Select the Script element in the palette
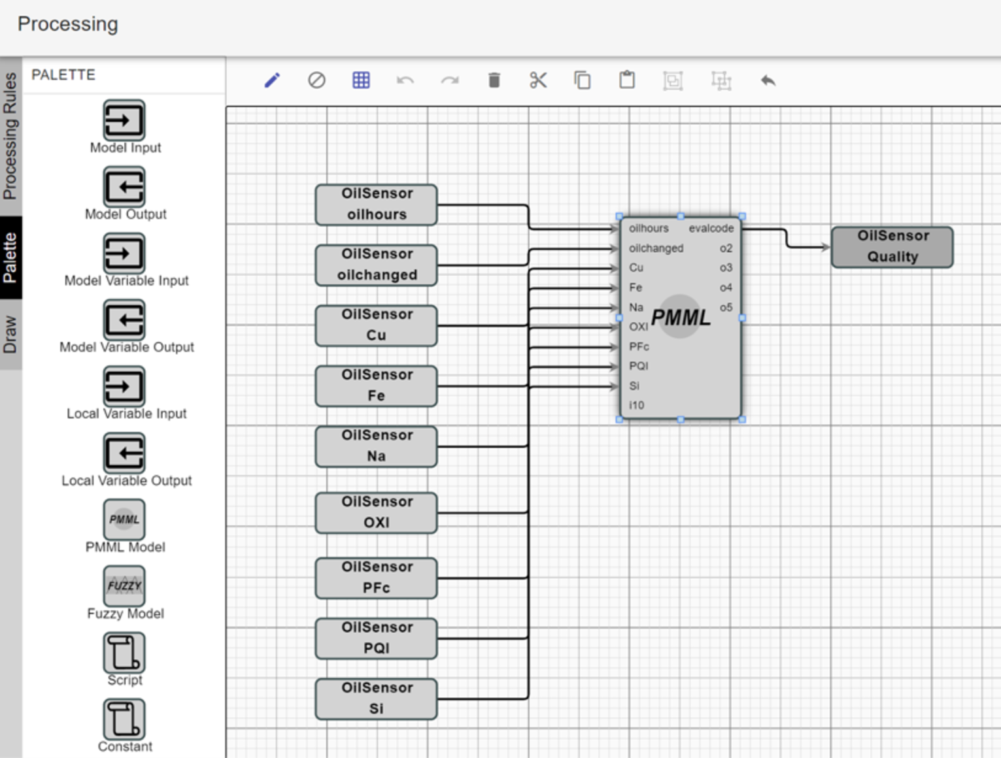 (124, 653)
